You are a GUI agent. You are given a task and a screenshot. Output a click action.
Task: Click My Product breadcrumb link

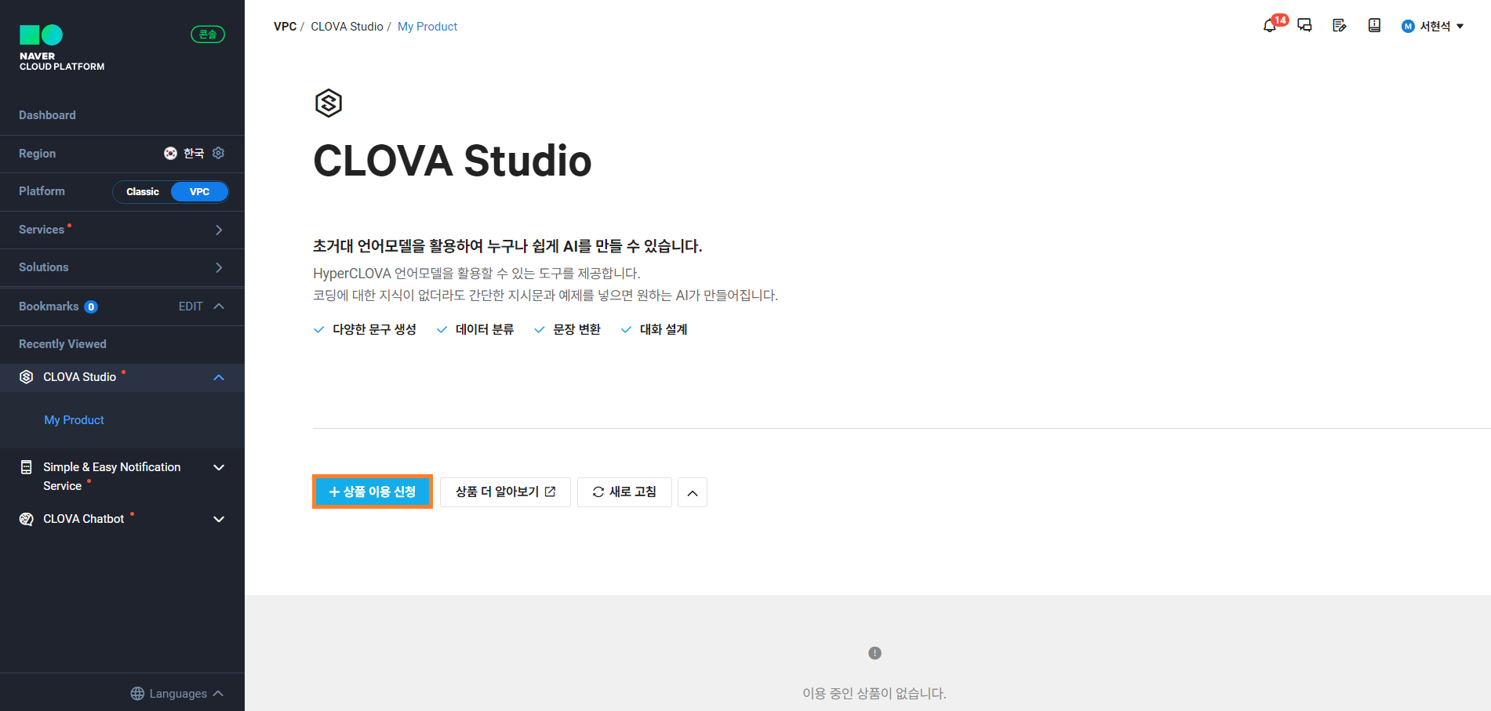coord(427,27)
